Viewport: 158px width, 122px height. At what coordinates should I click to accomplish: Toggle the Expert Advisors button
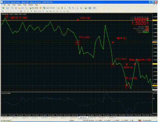coord(49,8)
